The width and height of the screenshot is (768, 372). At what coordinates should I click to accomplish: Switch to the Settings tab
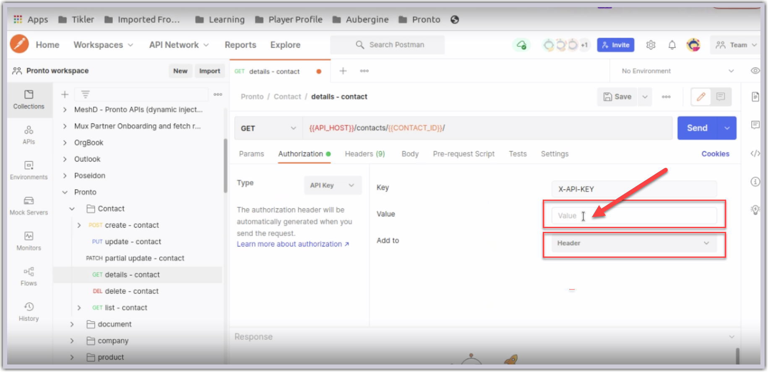pos(555,154)
